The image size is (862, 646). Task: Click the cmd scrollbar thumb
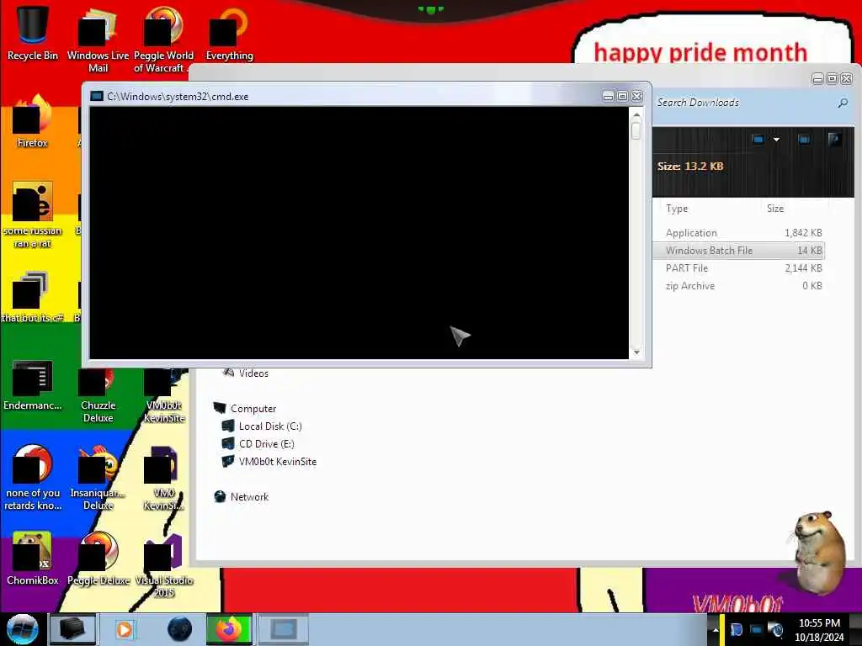pyautogui.click(x=636, y=130)
